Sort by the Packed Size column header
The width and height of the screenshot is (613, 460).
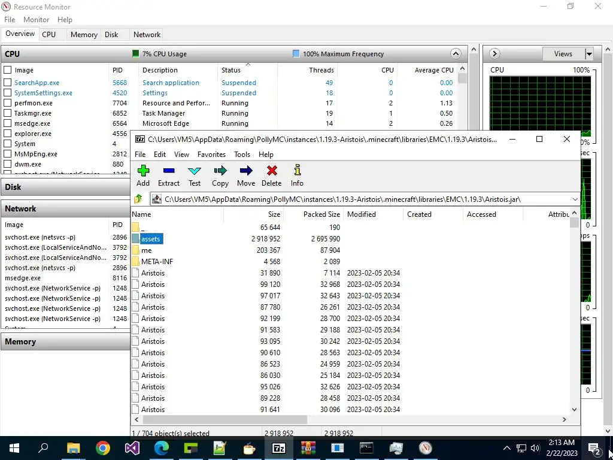[x=314, y=214]
